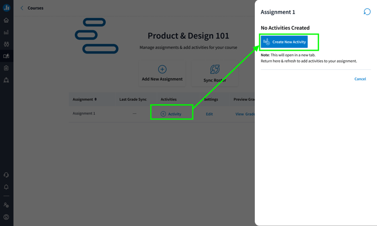The image size is (377, 226).
Task: Open the Home icon in the sidebar
Action: 6,20
